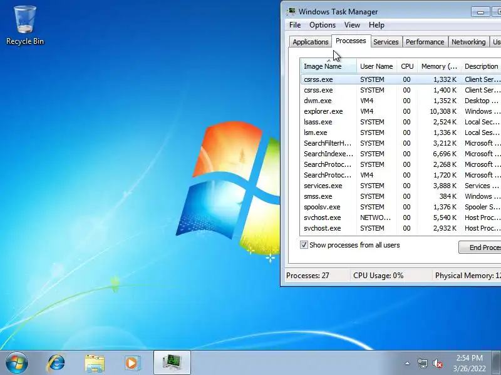Uncheck Show processes from all users
This screenshot has height=375, width=501.
[x=304, y=245]
